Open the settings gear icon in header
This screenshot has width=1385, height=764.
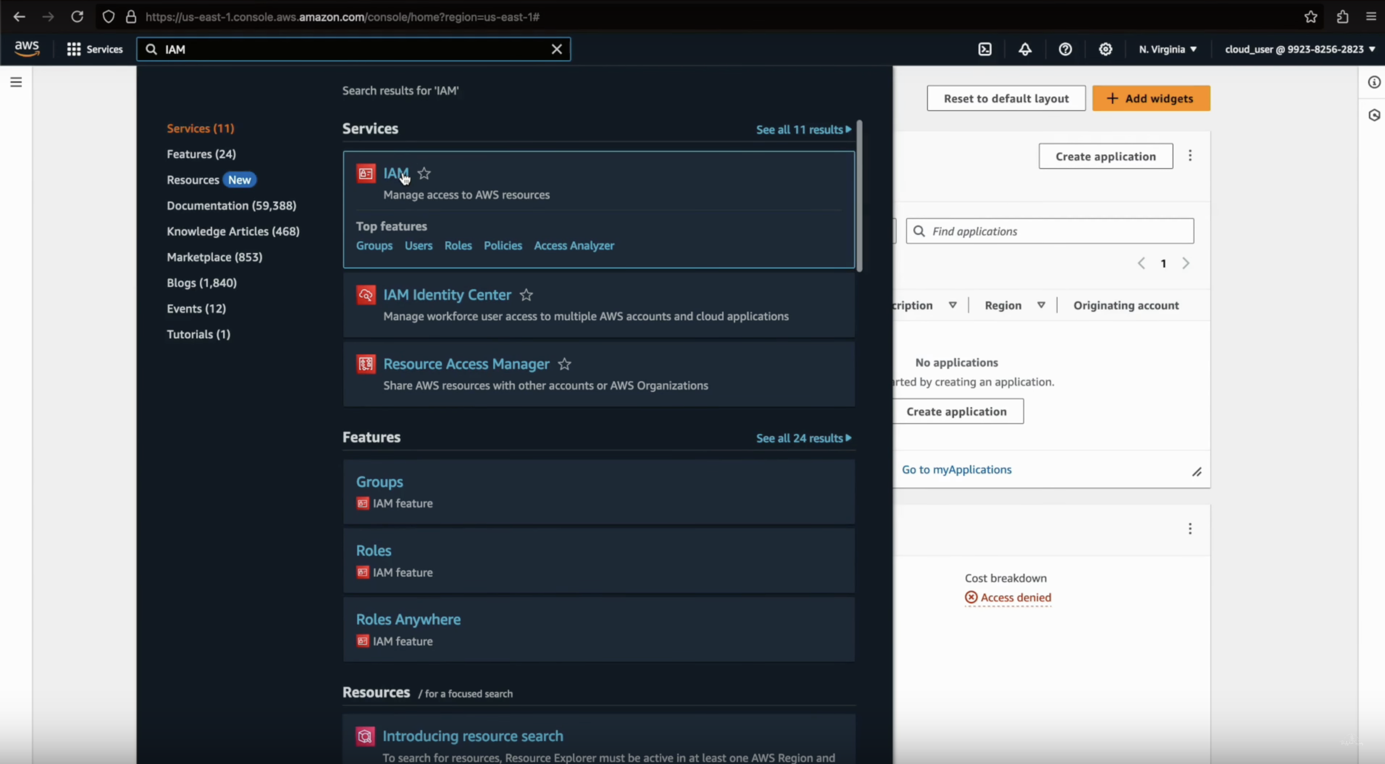click(x=1106, y=49)
